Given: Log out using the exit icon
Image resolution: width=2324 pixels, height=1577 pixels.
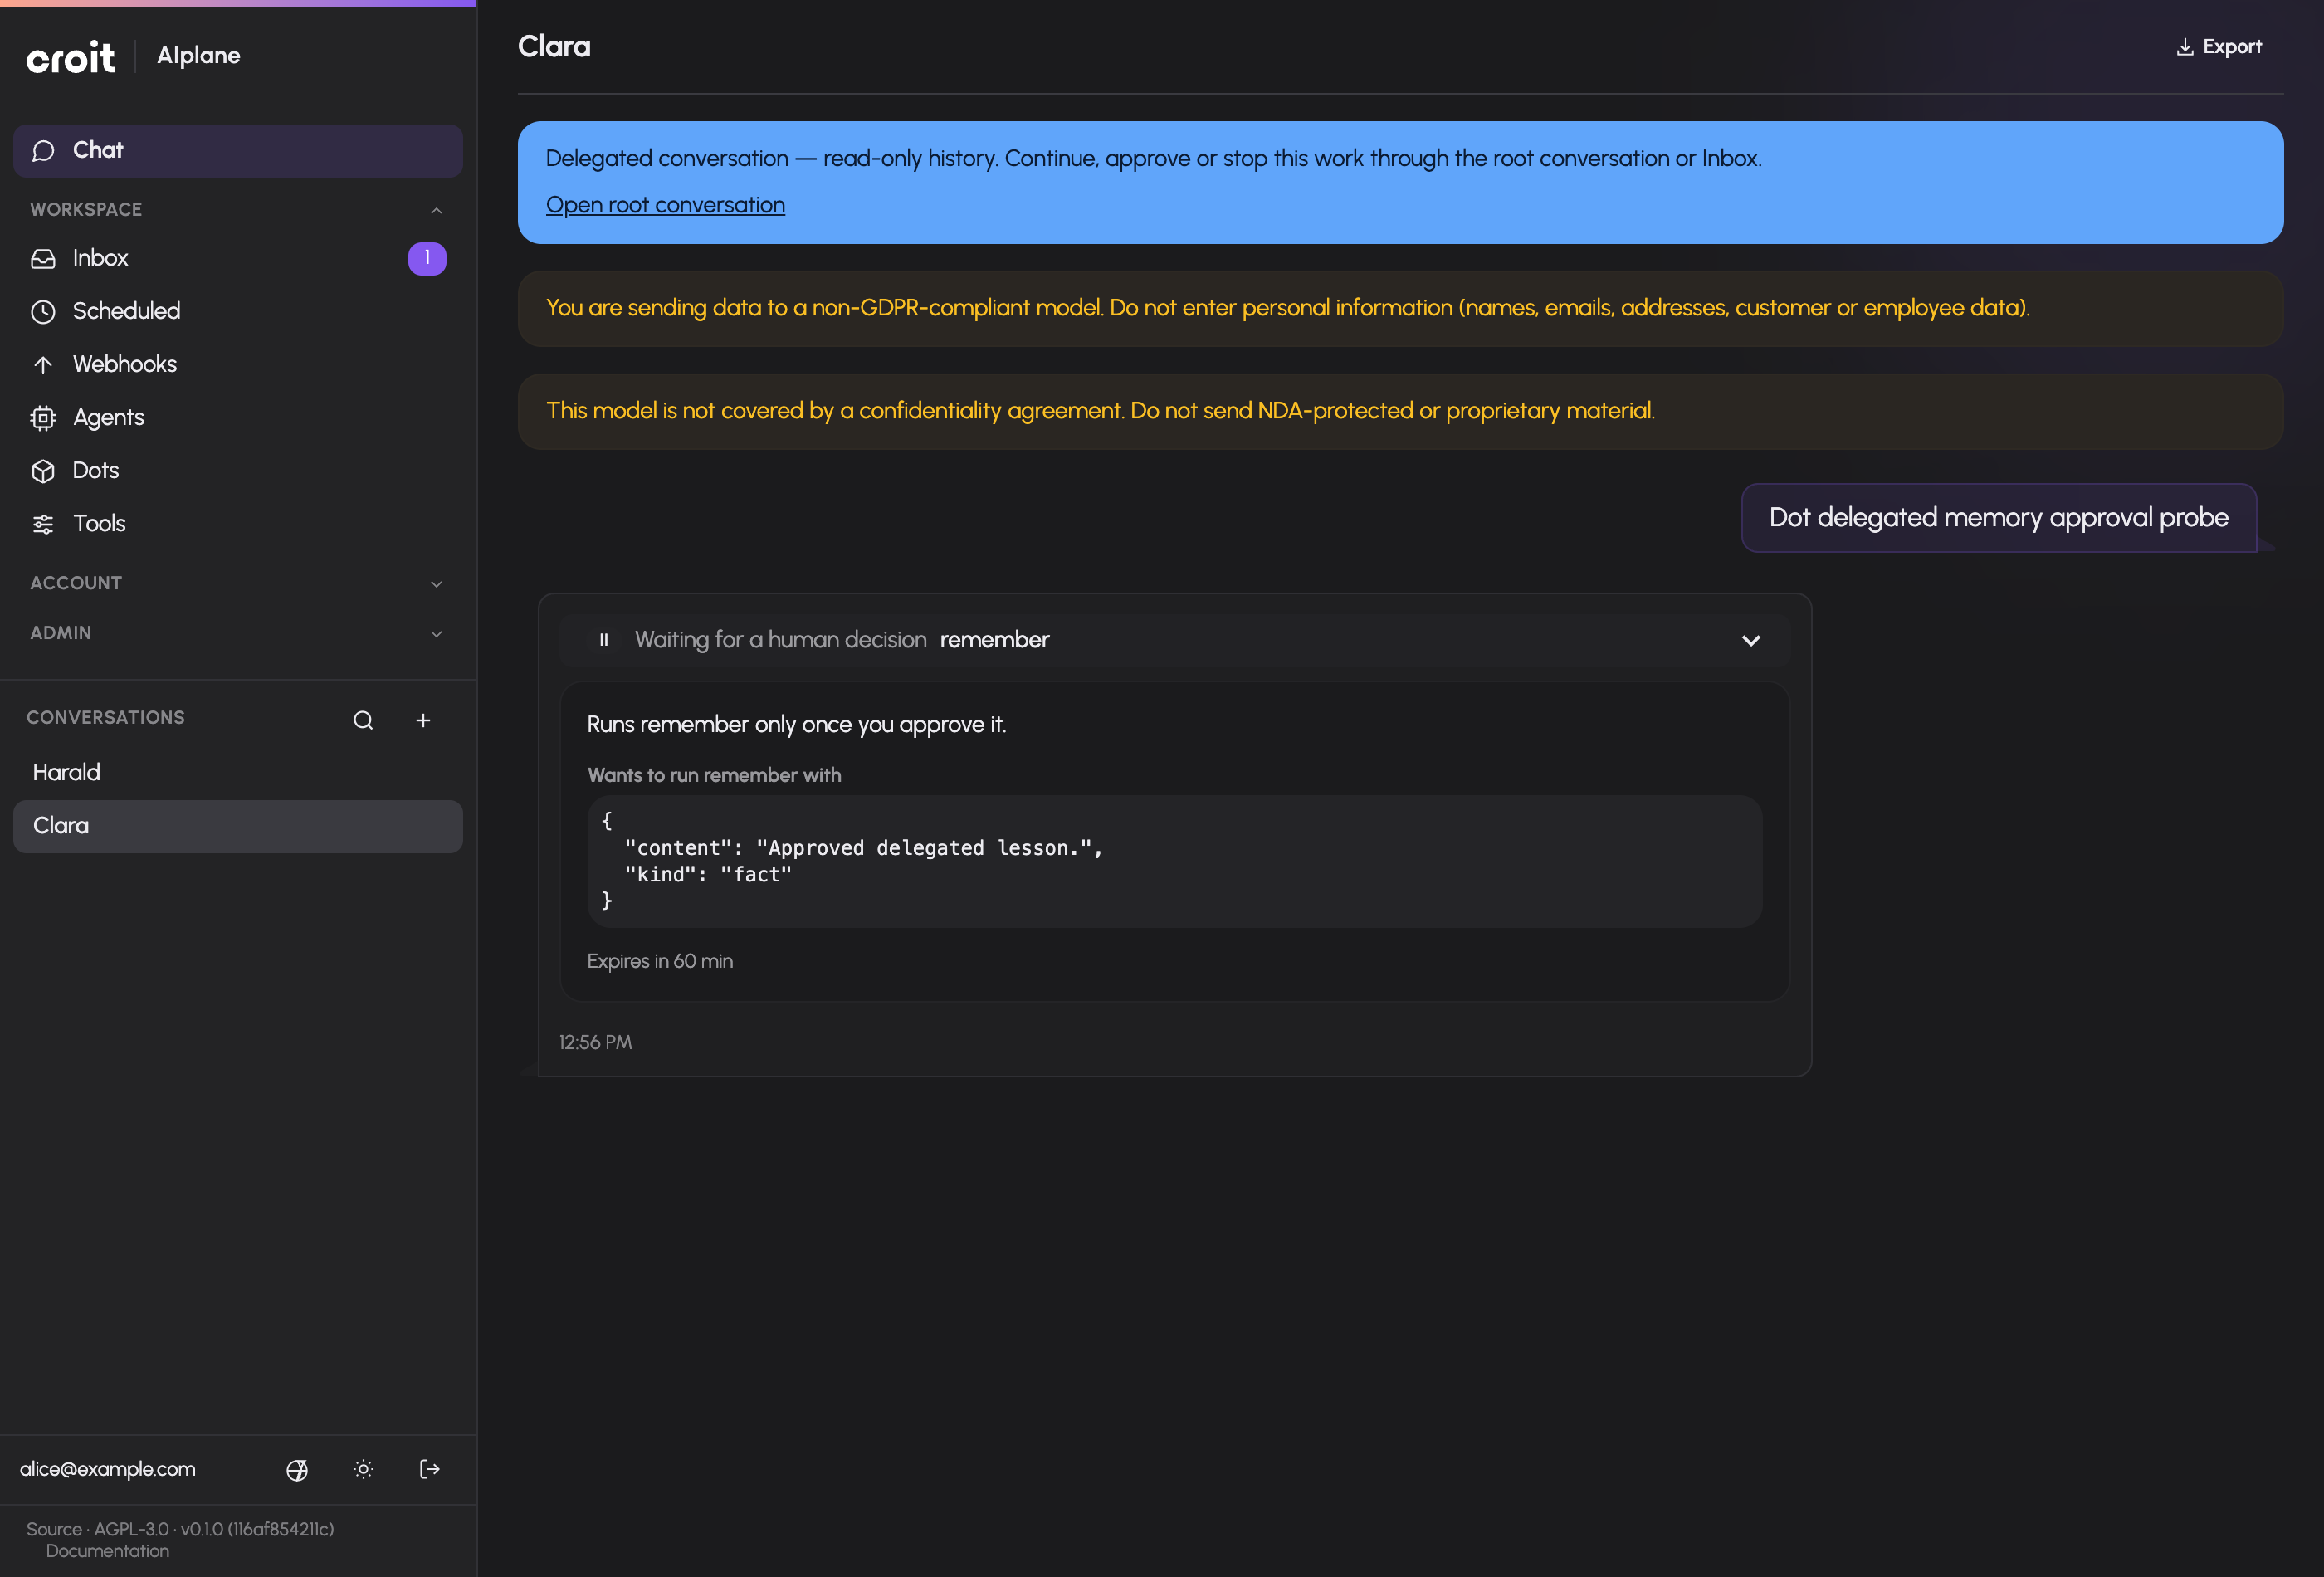Looking at the screenshot, I should 430,1470.
